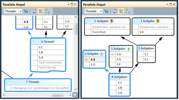
Task: Open Threads dropdown in right Parallele Stapel window
Action: tap(93, 11)
